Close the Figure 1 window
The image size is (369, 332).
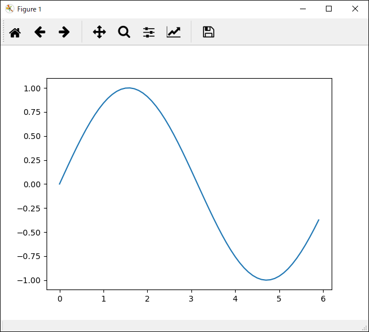point(355,9)
